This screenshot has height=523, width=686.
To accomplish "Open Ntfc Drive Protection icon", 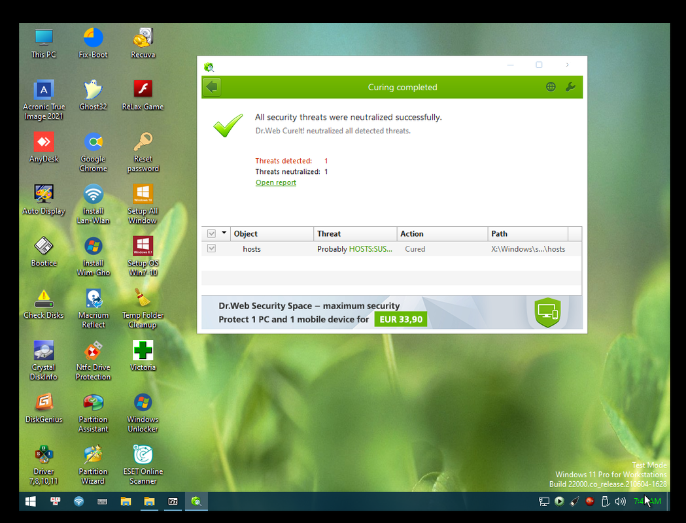I will point(93,360).
